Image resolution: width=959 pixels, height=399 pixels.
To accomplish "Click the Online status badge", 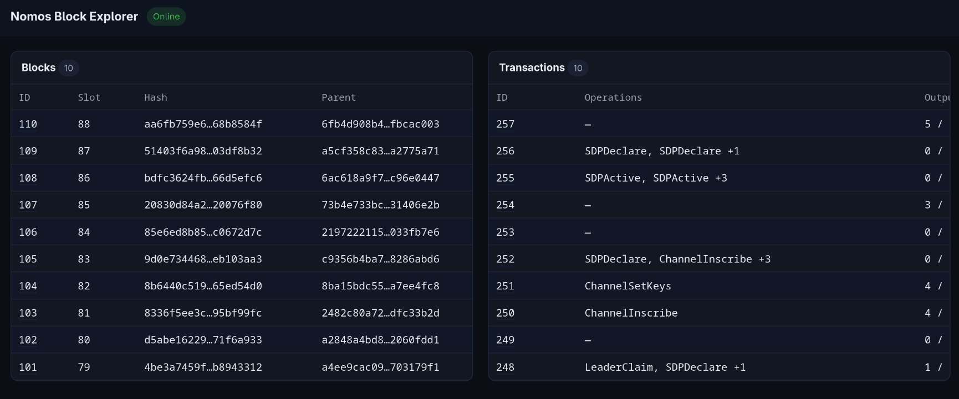I will (x=166, y=17).
